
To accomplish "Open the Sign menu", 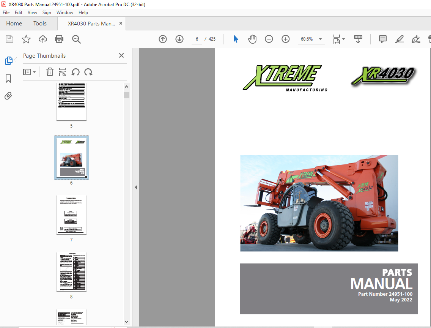I will coord(47,13).
